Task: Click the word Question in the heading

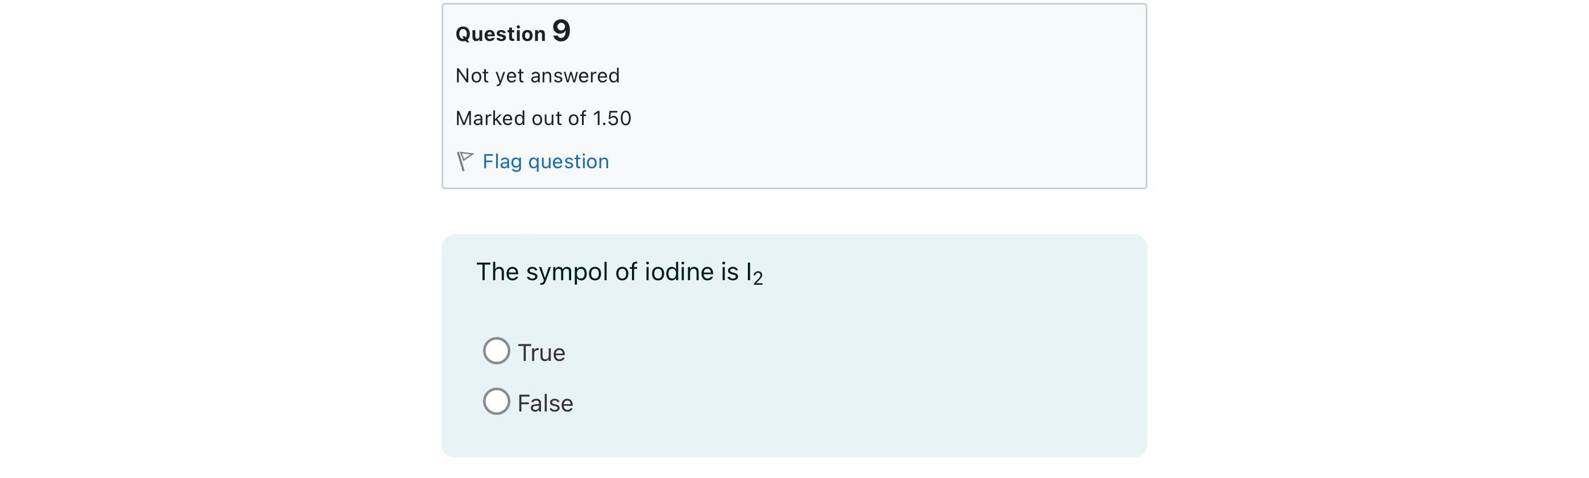Action: click(x=500, y=35)
